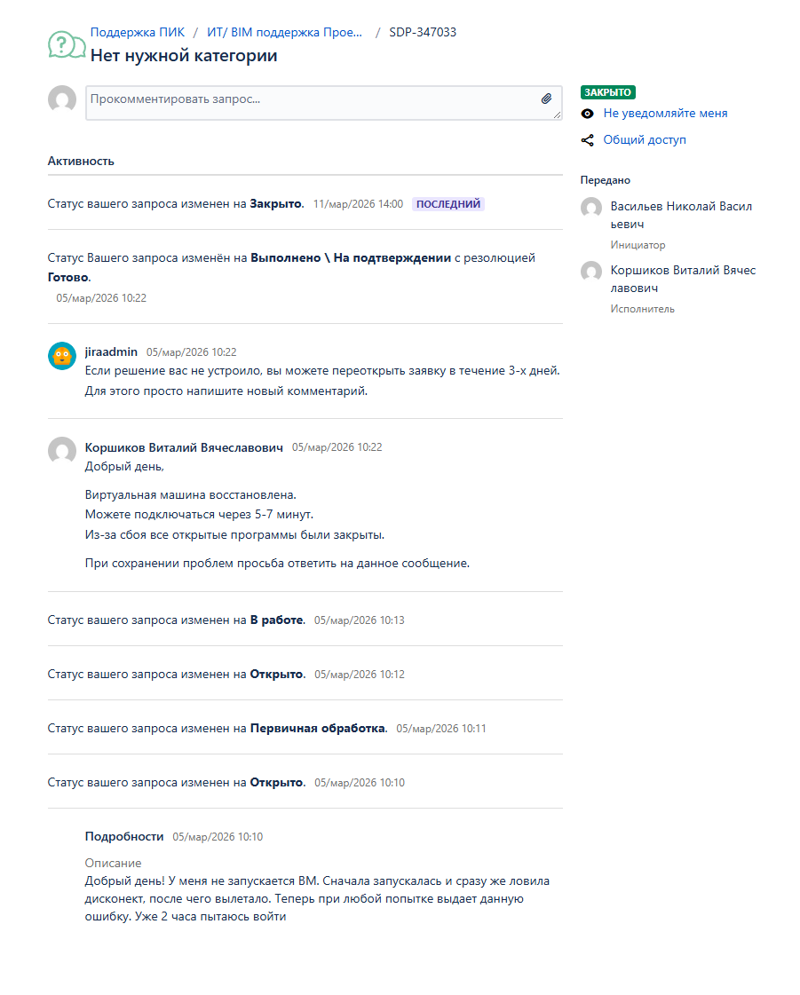Click the ПОСЛЕДНИЙ label badge
This screenshot has height=995, width=800.
point(448,204)
